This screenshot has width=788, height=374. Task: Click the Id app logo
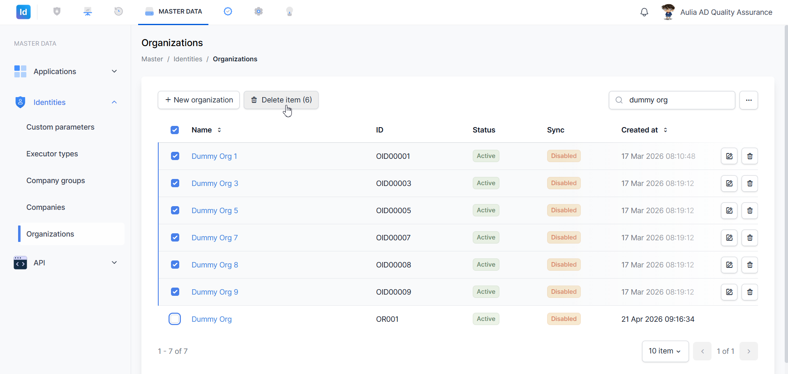(x=23, y=12)
